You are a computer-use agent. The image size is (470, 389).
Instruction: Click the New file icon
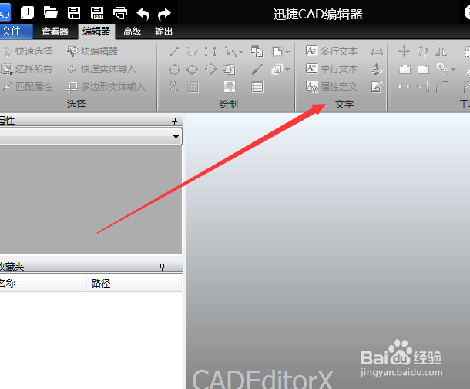tap(27, 13)
